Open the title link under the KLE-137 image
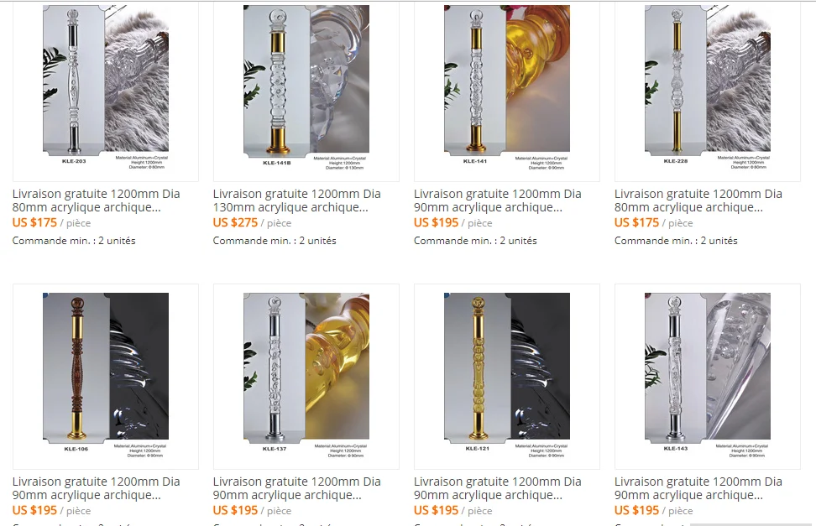This screenshot has width=816, height=526. [x=296, y=488]
